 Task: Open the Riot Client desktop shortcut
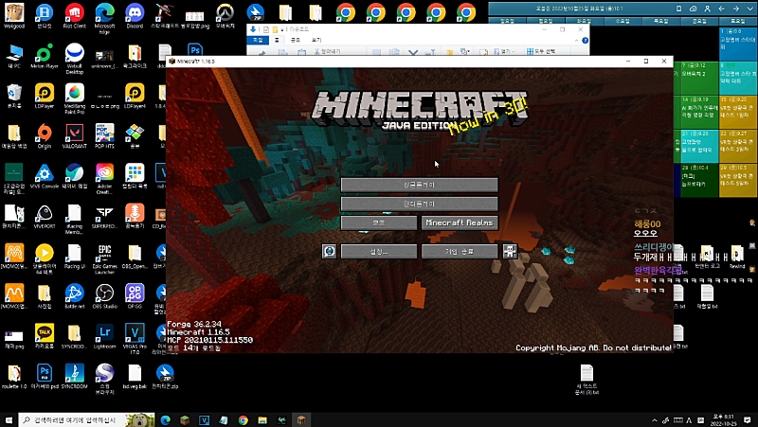75,16
